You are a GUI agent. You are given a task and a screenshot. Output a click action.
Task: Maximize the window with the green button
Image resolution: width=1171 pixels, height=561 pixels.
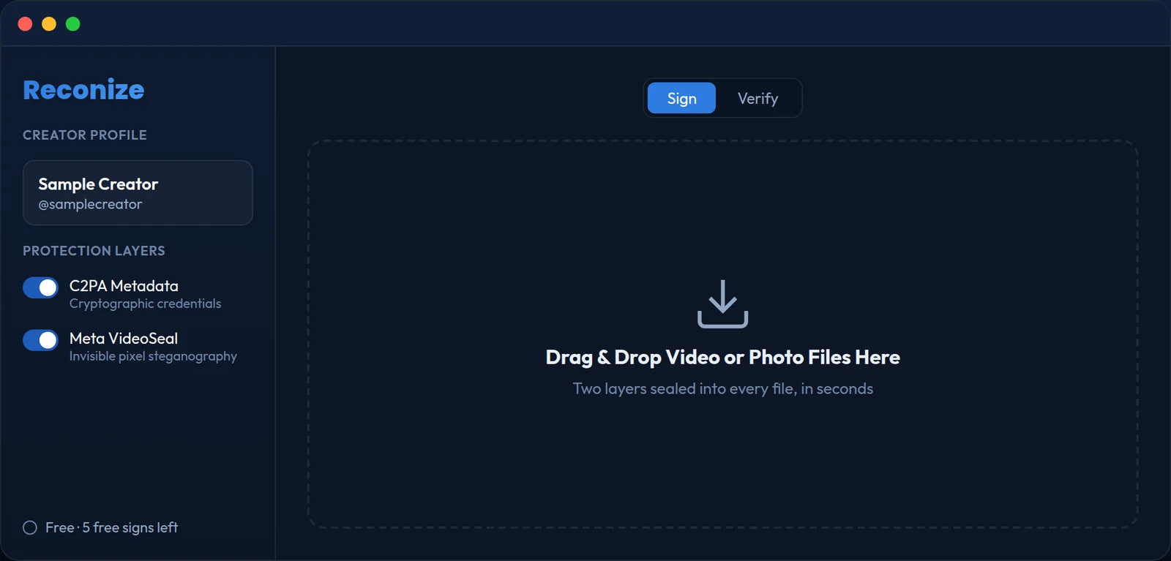73,24
